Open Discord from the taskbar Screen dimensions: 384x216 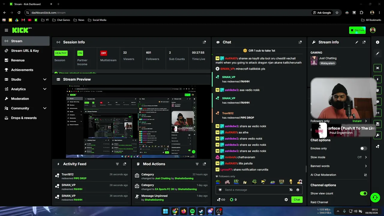click(x=210, y=211)
